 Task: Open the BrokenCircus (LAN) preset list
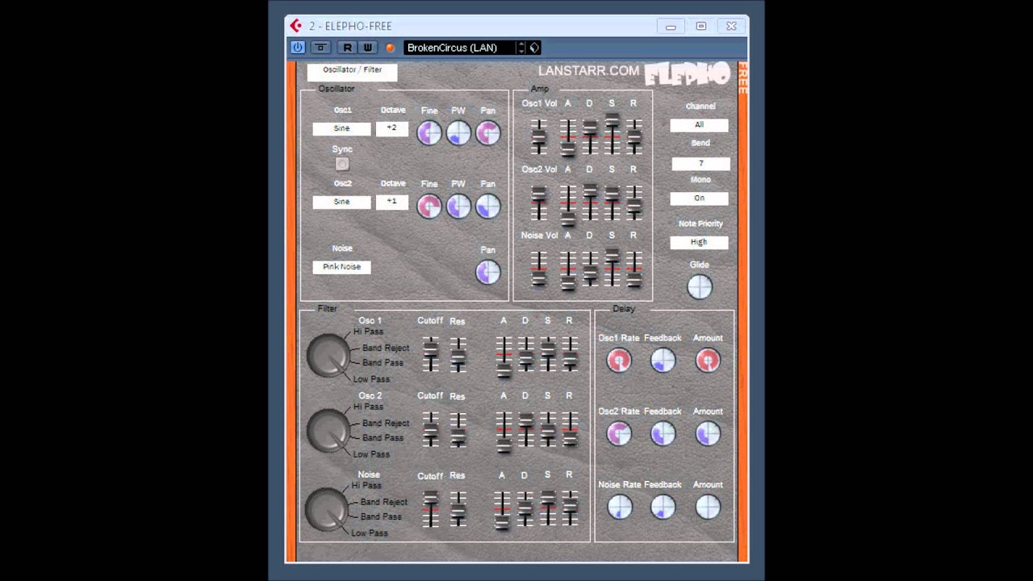point(459,48)
